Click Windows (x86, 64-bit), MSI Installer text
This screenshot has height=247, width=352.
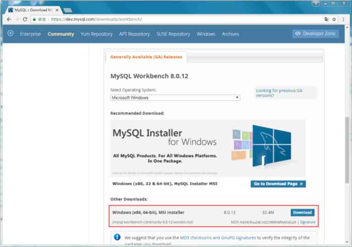[148, 212]
